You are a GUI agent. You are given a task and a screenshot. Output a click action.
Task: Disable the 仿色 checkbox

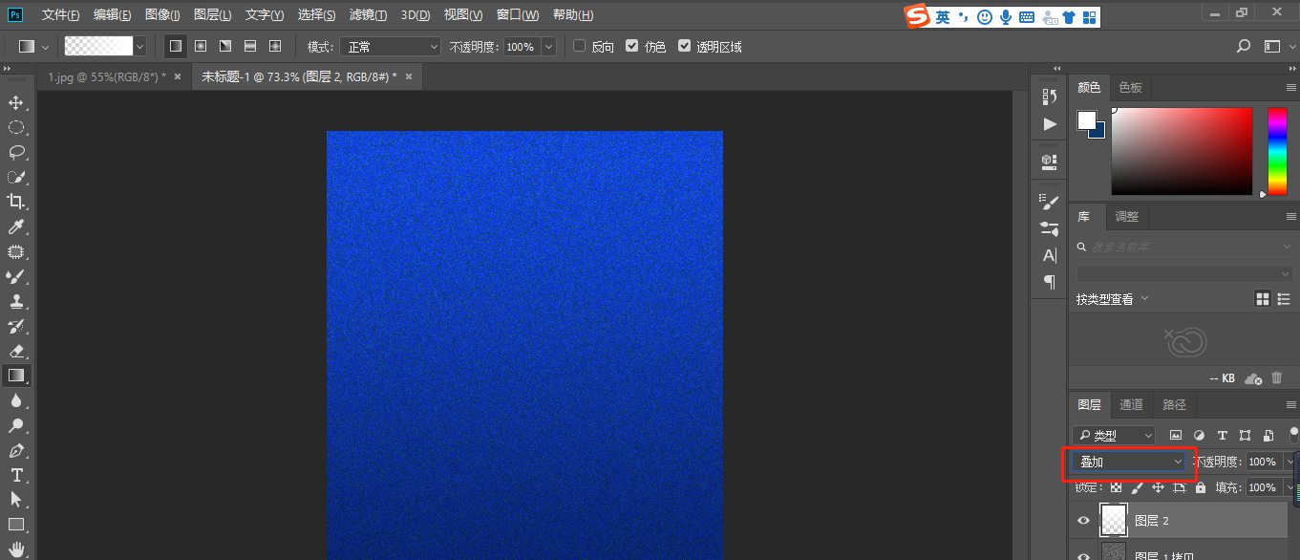[632, 45]
